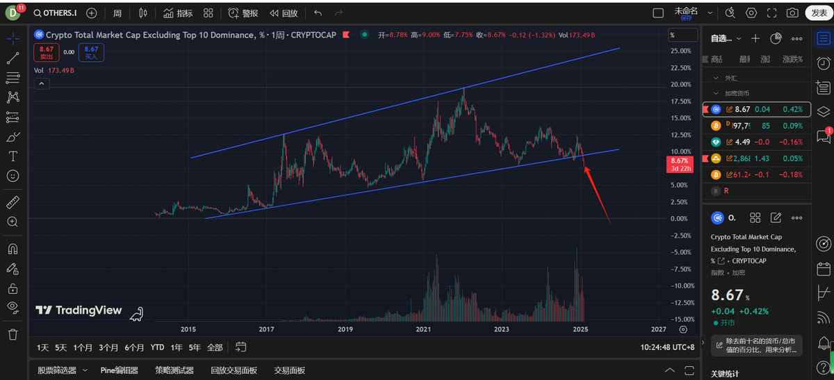Expand the 自选 watchlist dropdown
Image resolution: width=834 pixels, height=380 pixels.
(x=726, y=38)
